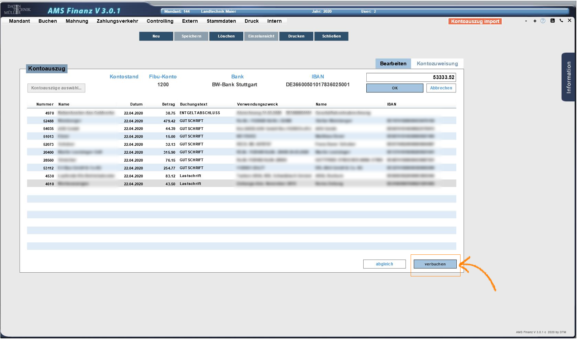This screenshot has width=577, height=339.
Task: Open the Buchen menu
Action: click(48, 21)
